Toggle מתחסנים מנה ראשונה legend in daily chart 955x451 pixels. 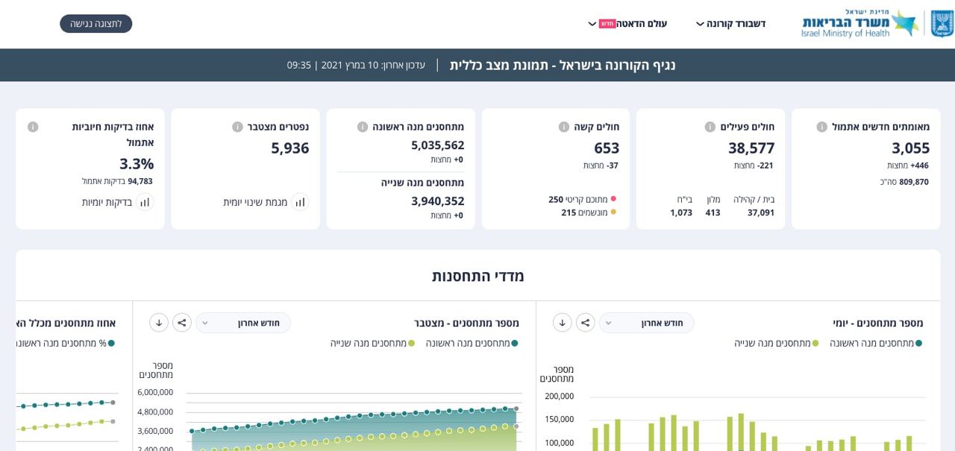point(876,343)
